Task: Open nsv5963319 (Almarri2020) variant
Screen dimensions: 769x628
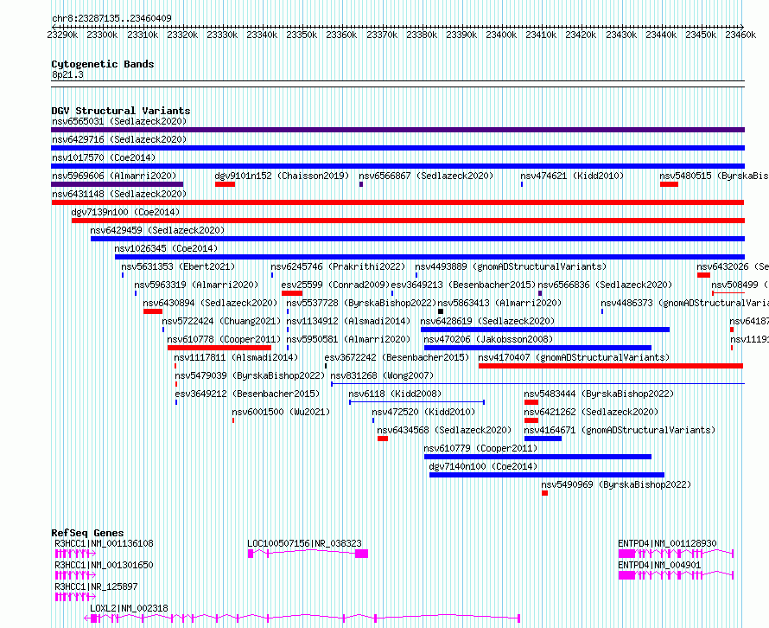Action: (x=196, y=285)
